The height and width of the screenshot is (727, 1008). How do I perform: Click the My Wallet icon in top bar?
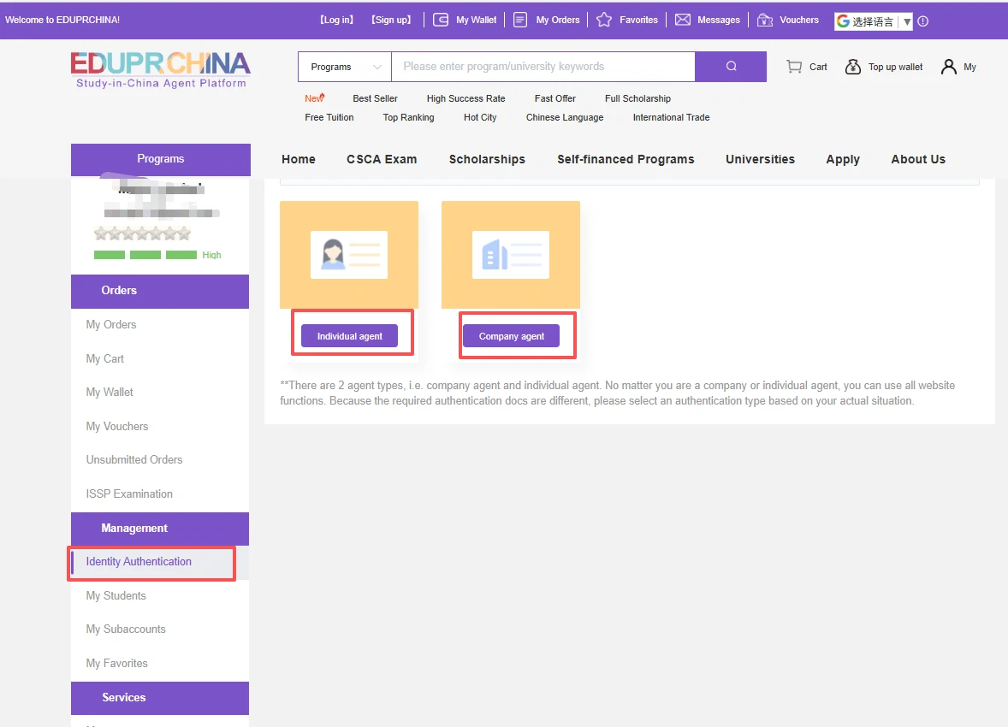coord(441,20)
